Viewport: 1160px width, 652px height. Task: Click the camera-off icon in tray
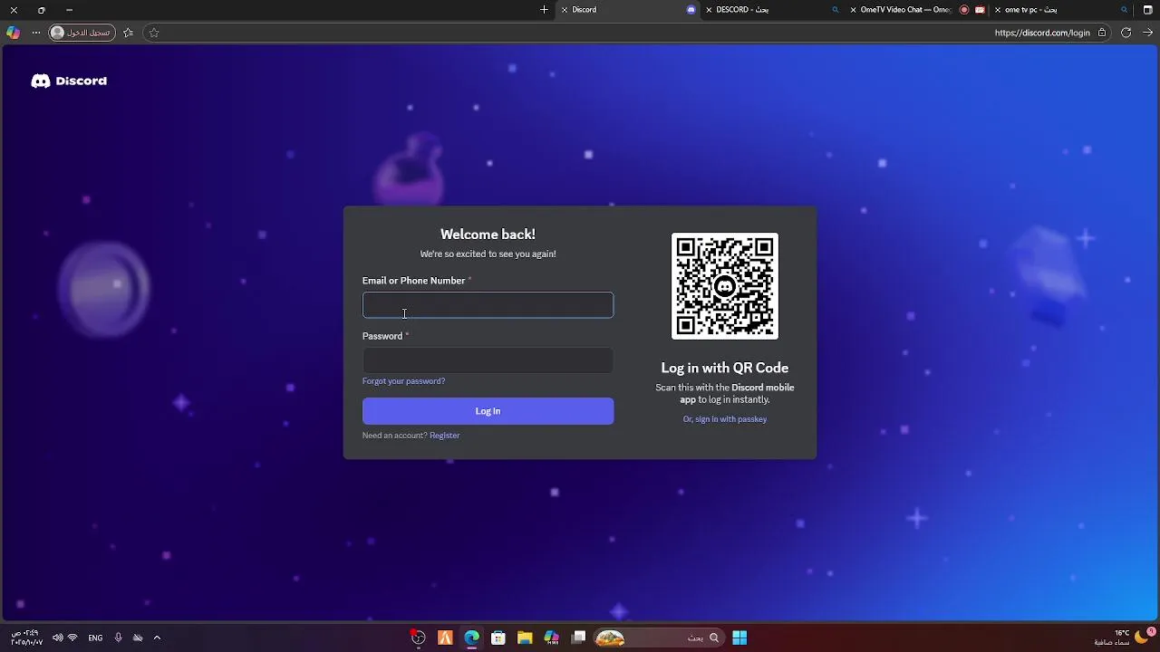pos(138,638)
